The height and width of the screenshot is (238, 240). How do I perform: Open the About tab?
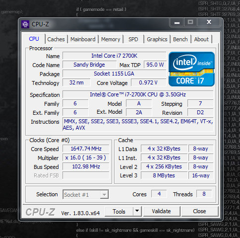click(201, 39)
